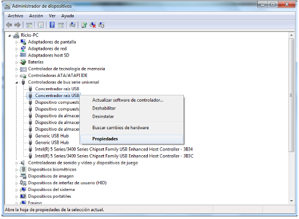Expand the Baterías category arrow

pos(17,62)
